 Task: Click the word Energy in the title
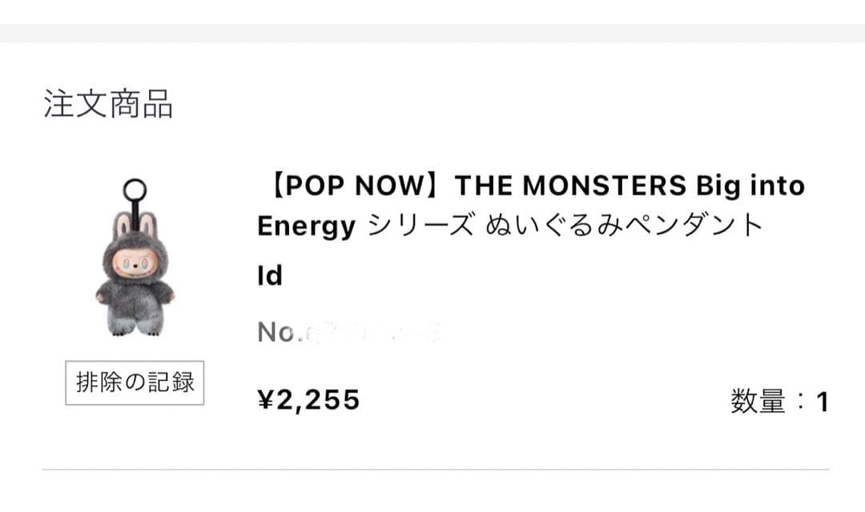click(x=306, y=227)
